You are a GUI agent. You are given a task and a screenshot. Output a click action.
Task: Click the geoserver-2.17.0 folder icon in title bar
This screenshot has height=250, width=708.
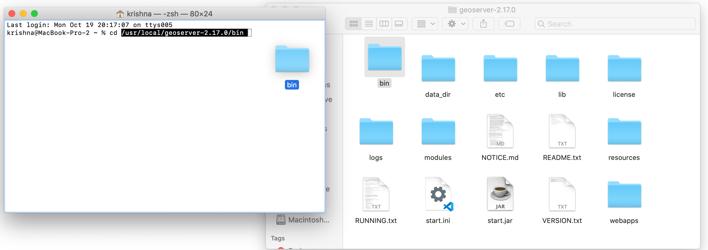[x=452, y=10]
